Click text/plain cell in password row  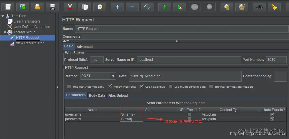230,119
